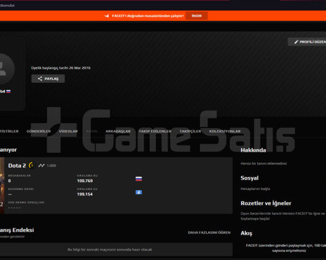Screen dimensions: 326x260
Task: Switch to the ARKADAŞLAR tab
Action: (118, 131)
